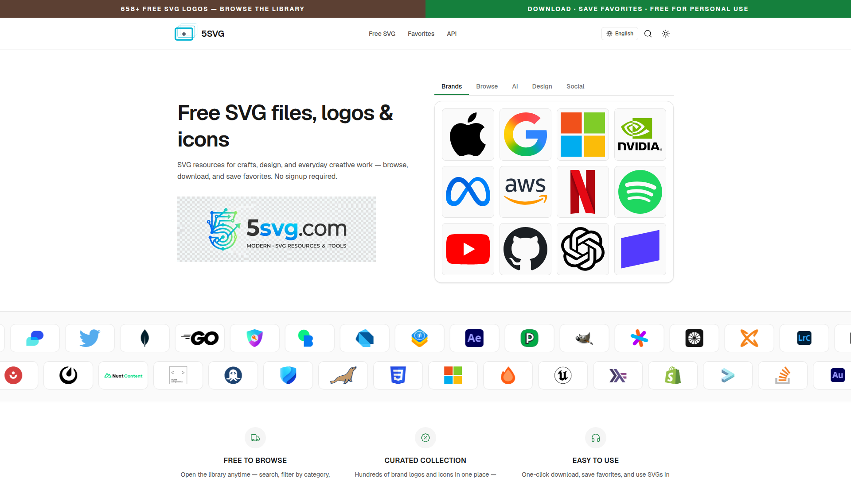The height and width of the screenshot is (478, 851).
Task: Go to the Favorites page
Action: point(421,34)
